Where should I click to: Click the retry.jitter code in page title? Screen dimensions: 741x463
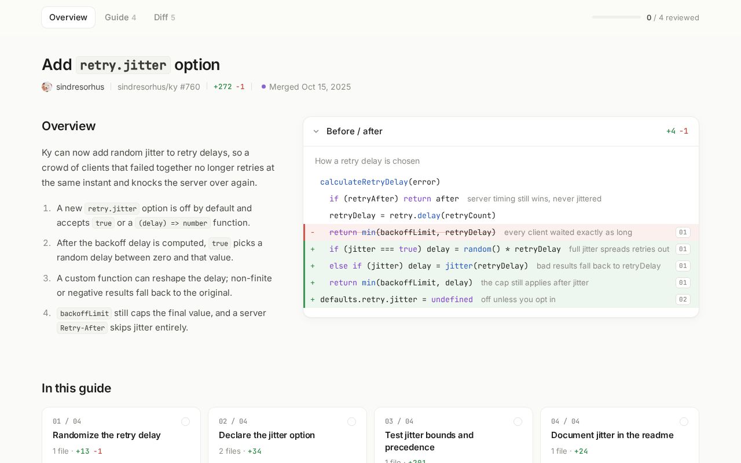tap(123, 65)
